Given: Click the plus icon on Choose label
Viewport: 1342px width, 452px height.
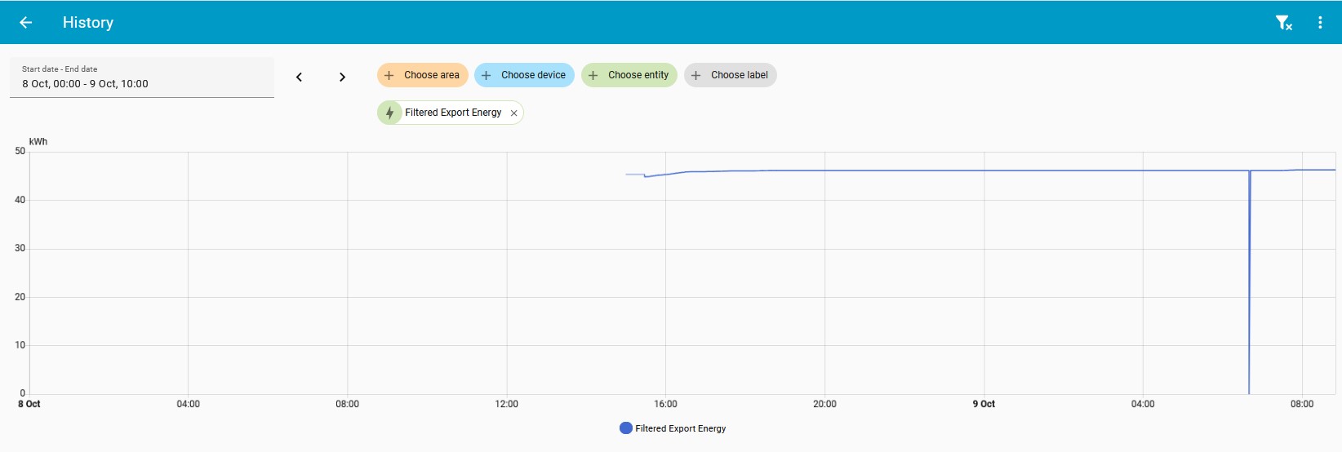Looking at the screenshot, I should (x=696, y=75).
